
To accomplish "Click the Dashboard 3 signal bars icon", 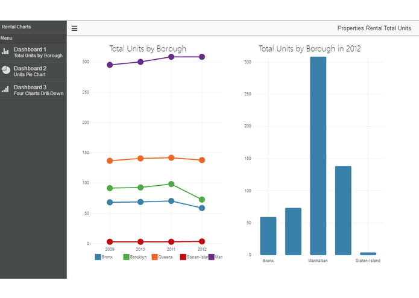I will tap(5, 89).
